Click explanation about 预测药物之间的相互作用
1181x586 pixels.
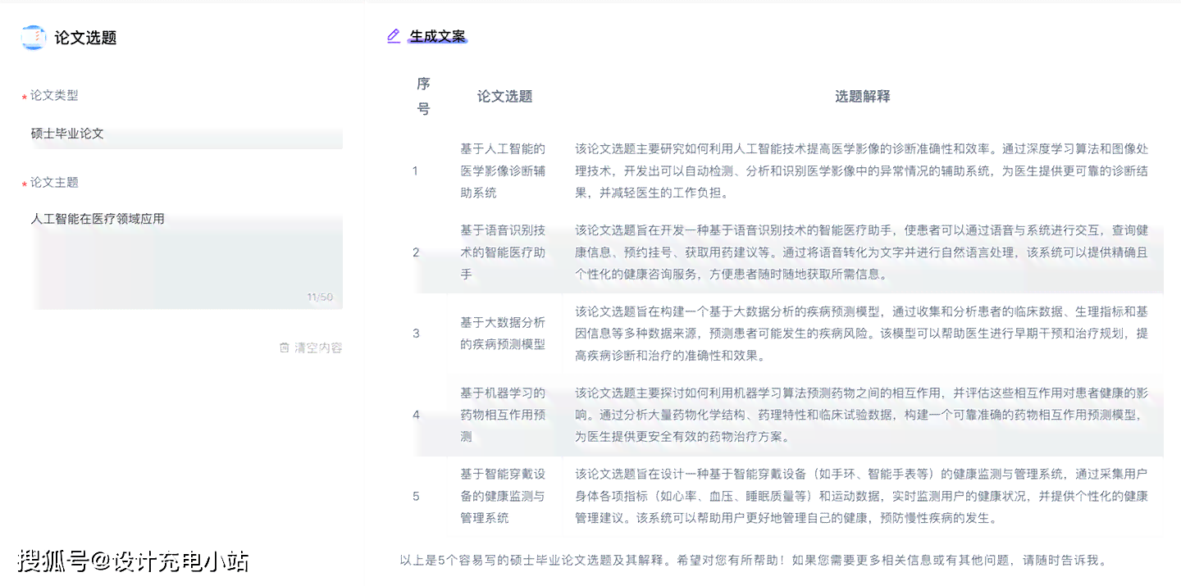[862, 415]
